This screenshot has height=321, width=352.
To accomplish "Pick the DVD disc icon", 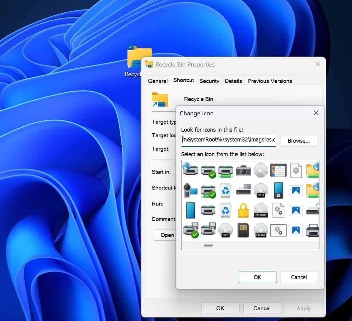I will click(226, 230).
